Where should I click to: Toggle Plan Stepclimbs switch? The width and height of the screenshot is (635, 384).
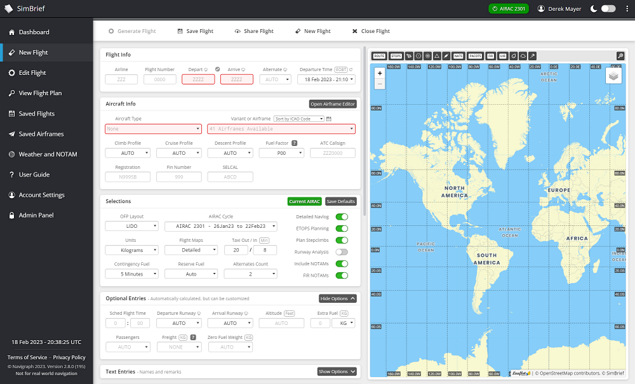tap(342, 240)
